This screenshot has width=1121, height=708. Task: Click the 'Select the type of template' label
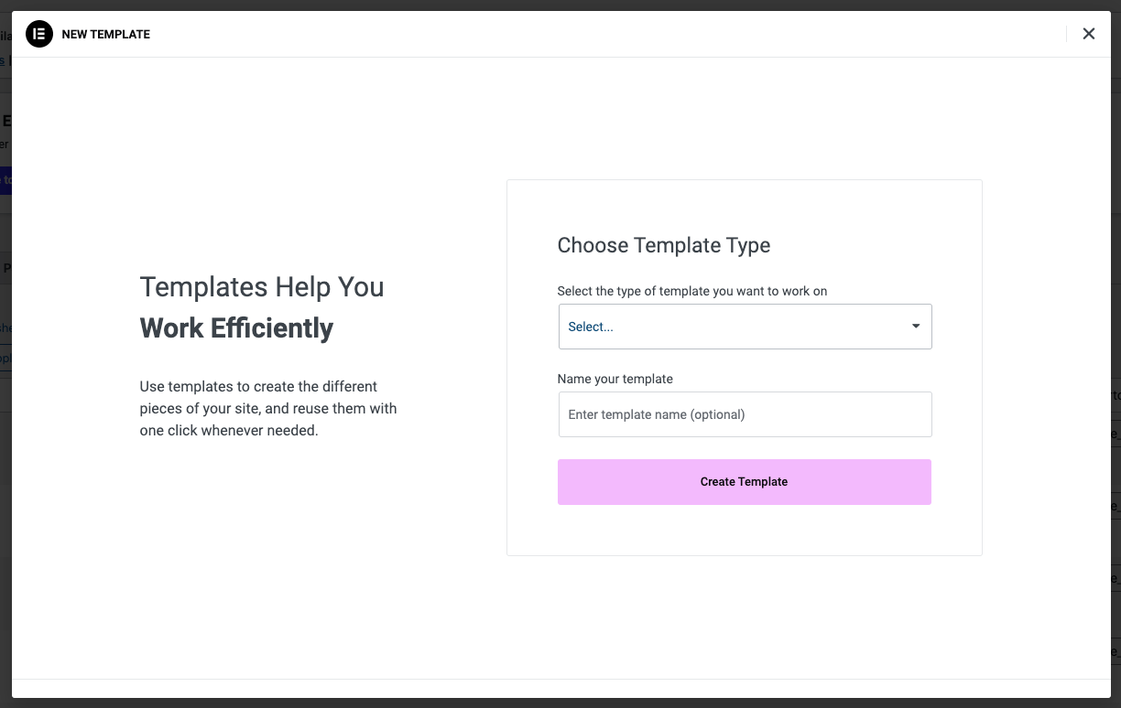[x=691, y=291]
